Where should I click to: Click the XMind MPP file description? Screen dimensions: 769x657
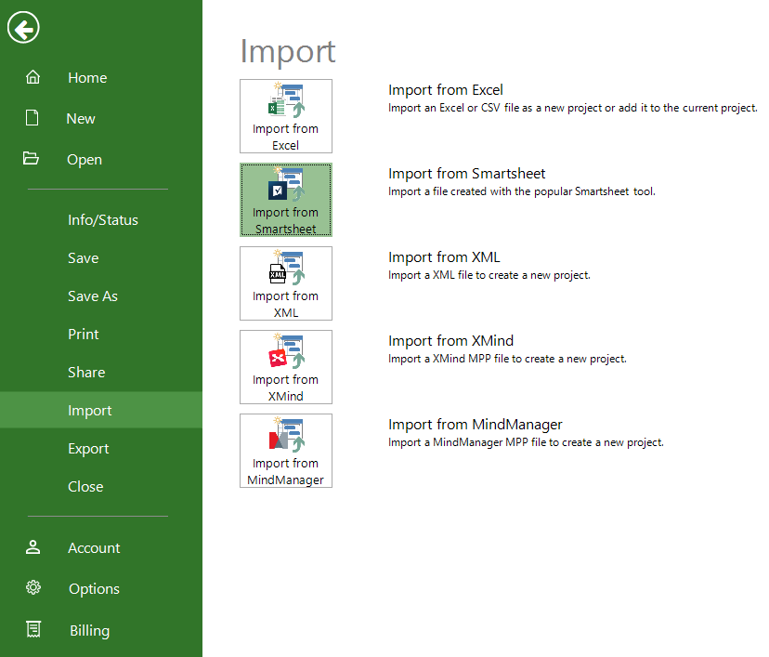click(x=507, y=359)
